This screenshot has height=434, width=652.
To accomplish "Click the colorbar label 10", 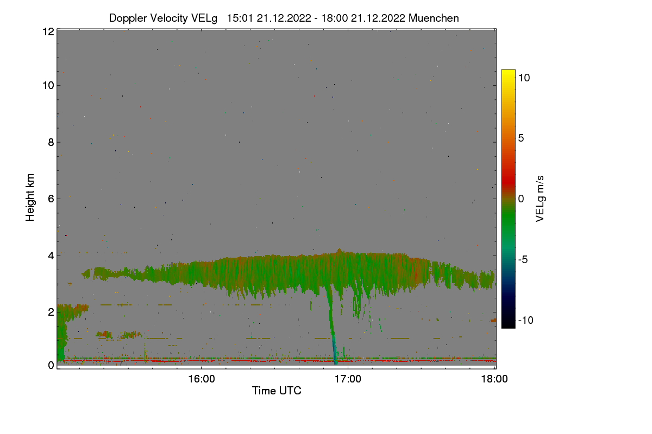I will click(x=524, y=78).
